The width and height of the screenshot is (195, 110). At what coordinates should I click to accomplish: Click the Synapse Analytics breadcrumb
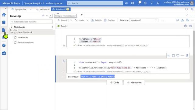[33, 3]
